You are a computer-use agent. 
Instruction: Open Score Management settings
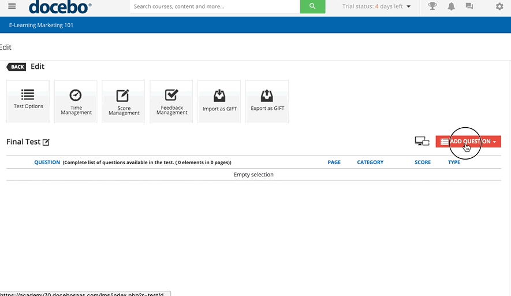pos(124,101)
